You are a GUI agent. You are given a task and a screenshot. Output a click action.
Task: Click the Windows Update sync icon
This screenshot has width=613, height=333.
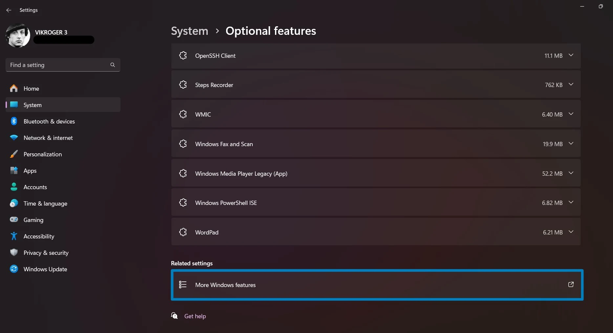[x=14, y=269]
